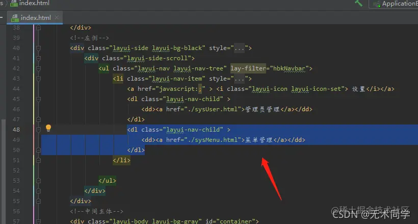The height and width of the screenshot is (224, 418).
Task: Click the lay-filter attribute name
Action: pos(248,68)
